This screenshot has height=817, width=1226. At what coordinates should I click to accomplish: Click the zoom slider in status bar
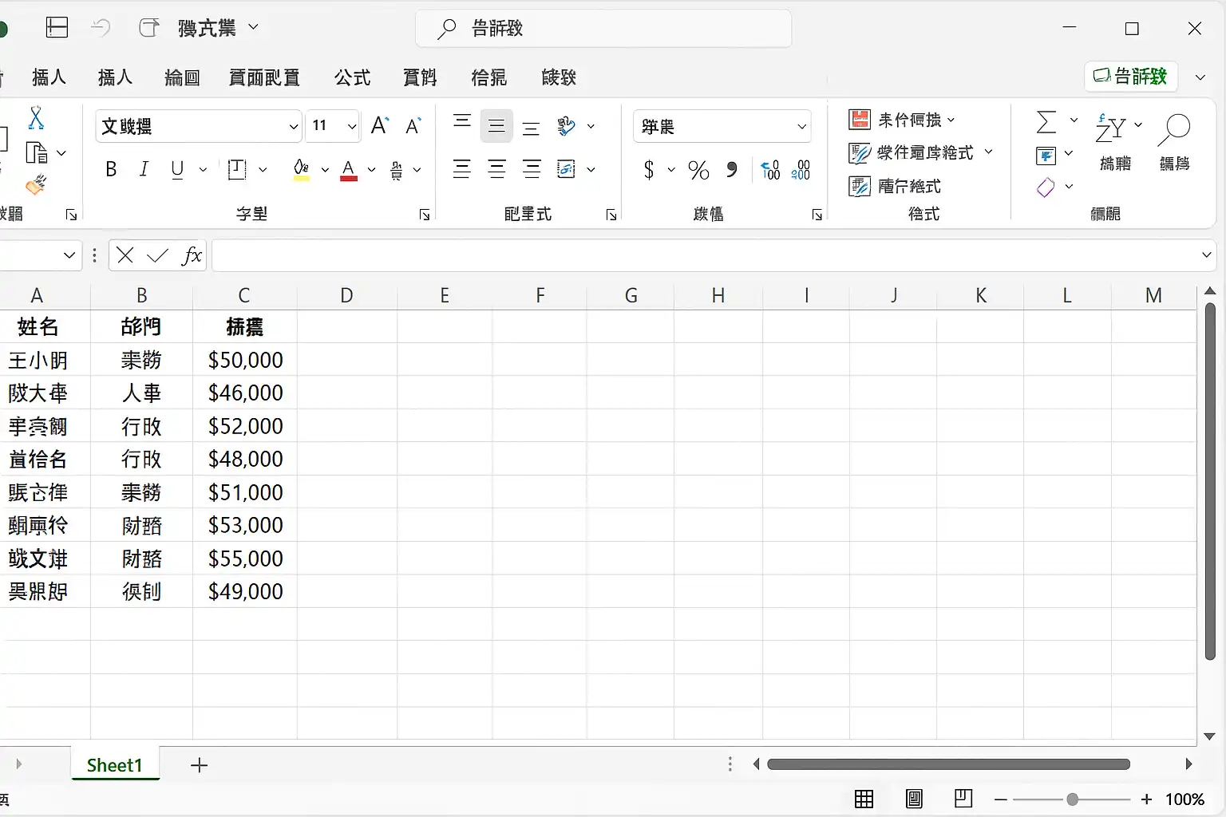pyautogui.click(x=1073, y=799)
